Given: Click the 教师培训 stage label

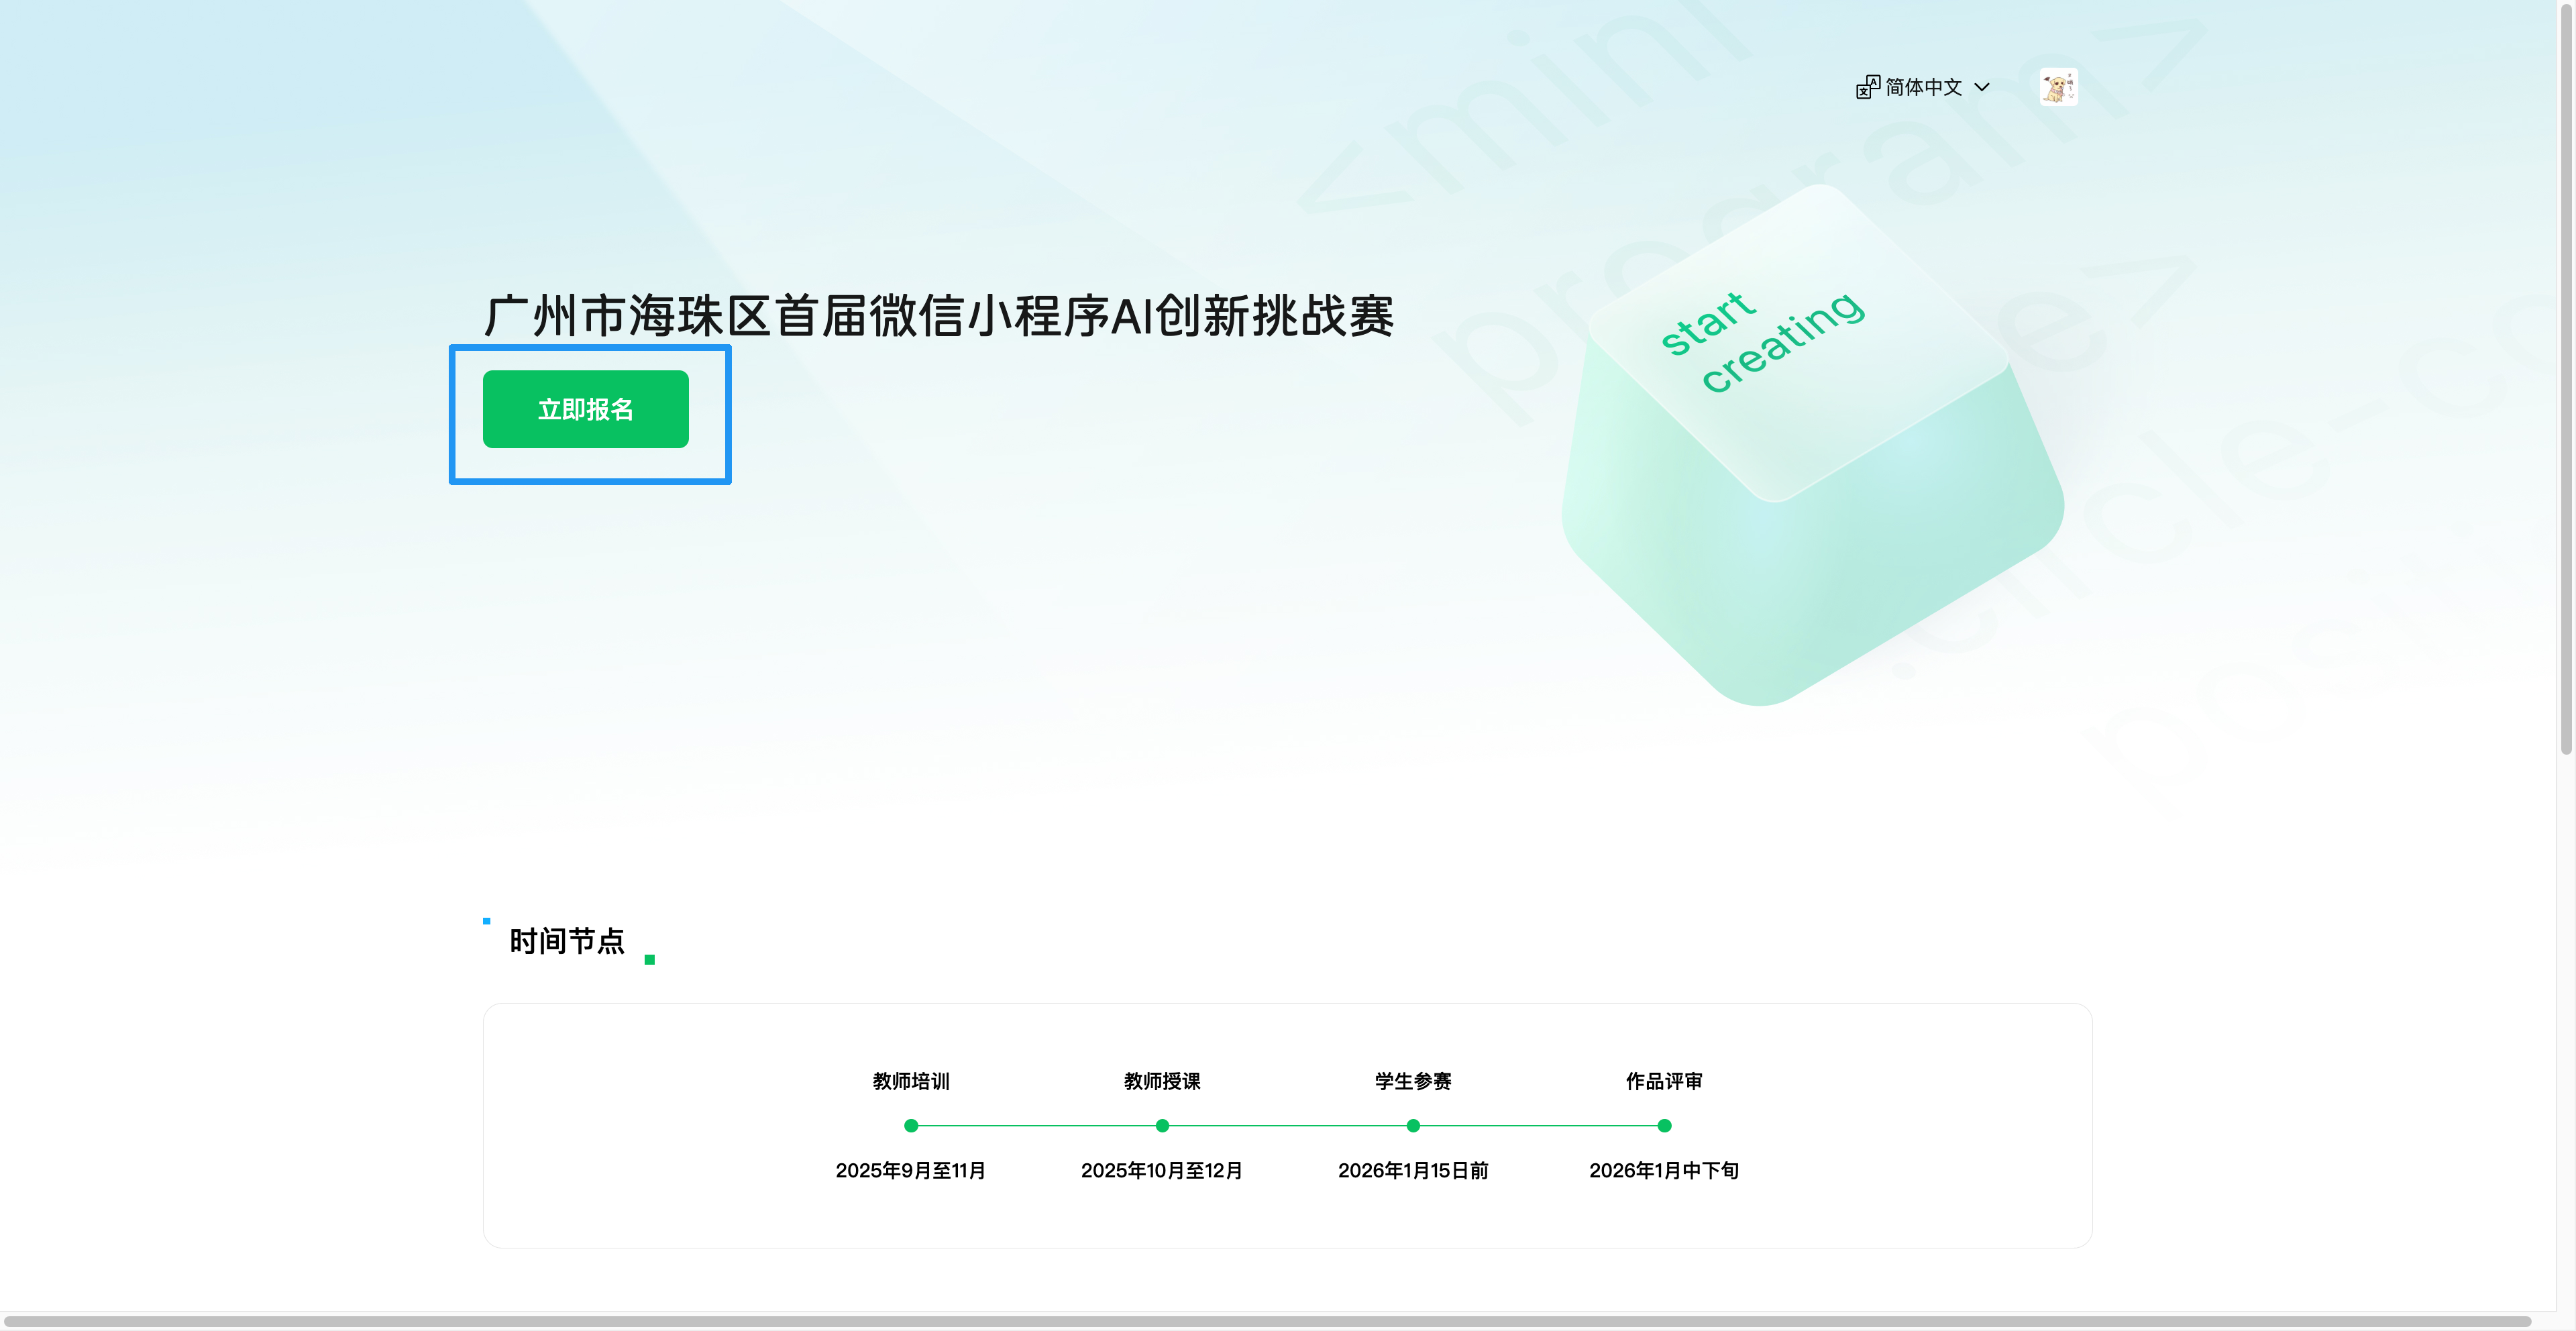Looking at the screenshot, I should point(910,1081).
